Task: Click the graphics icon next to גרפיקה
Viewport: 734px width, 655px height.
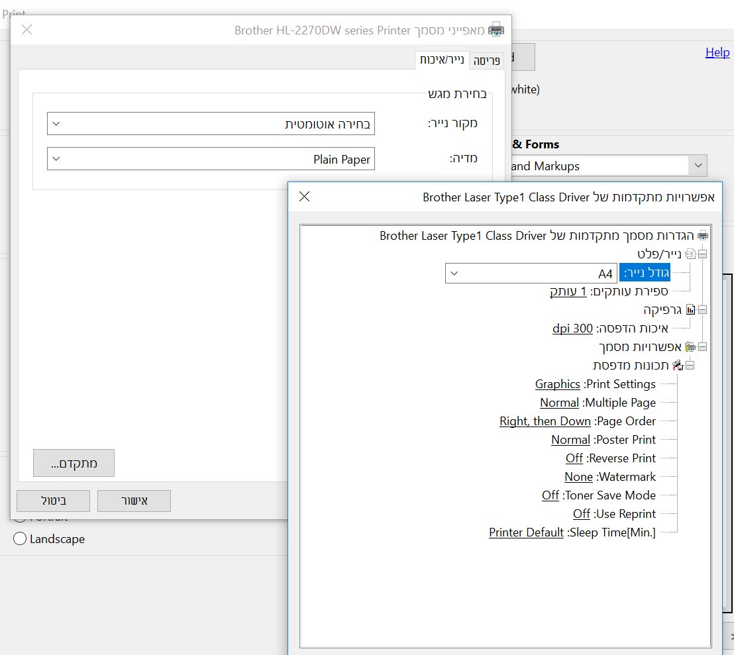Action: 690,310
